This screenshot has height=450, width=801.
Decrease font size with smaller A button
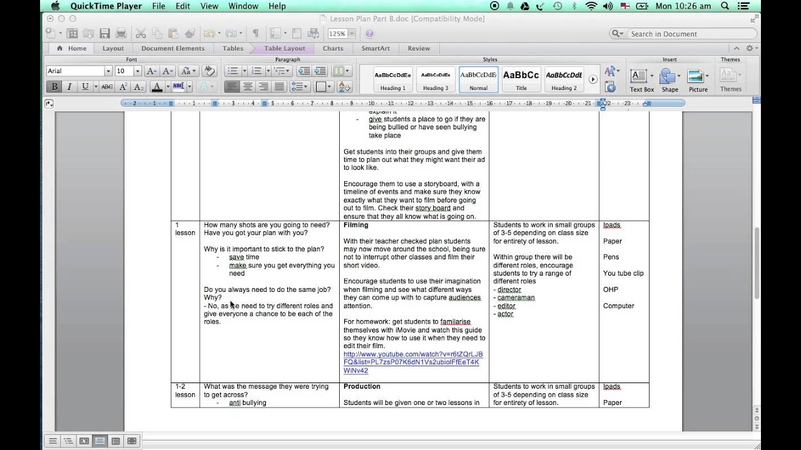(x=167, y=71)
